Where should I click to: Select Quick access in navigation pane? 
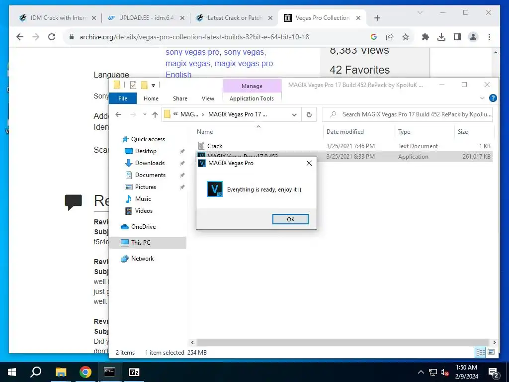click(x=148, y=139)
